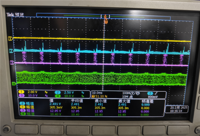Image resolution: width=200 pixels, height=136 pixels.
Task: Click the 标准差 column header
Action: pos(147,101)
